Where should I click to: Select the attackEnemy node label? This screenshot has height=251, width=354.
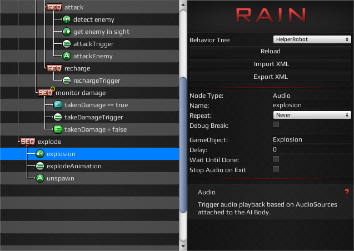[93, 56]
